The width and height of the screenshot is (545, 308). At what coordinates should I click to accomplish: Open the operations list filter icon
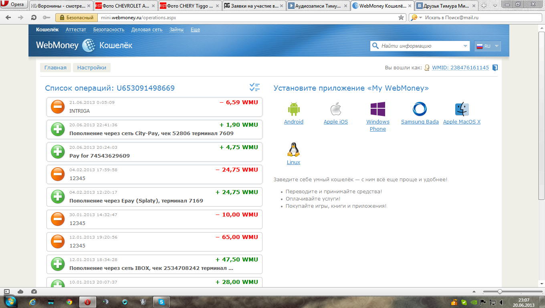[254, 87]
